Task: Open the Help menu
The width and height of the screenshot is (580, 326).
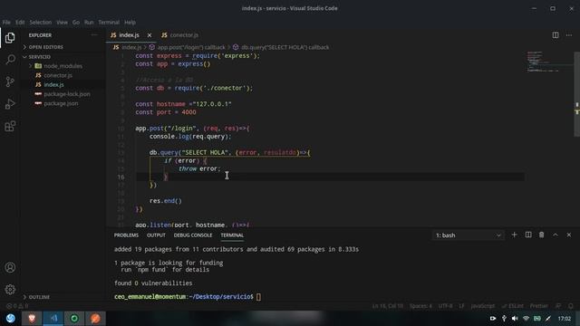Action: click(130, 22)
